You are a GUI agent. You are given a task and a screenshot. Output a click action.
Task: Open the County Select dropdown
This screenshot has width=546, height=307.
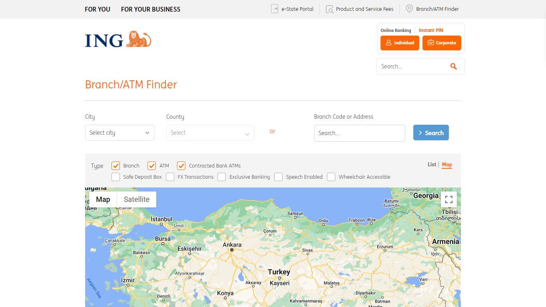(210, 133)
